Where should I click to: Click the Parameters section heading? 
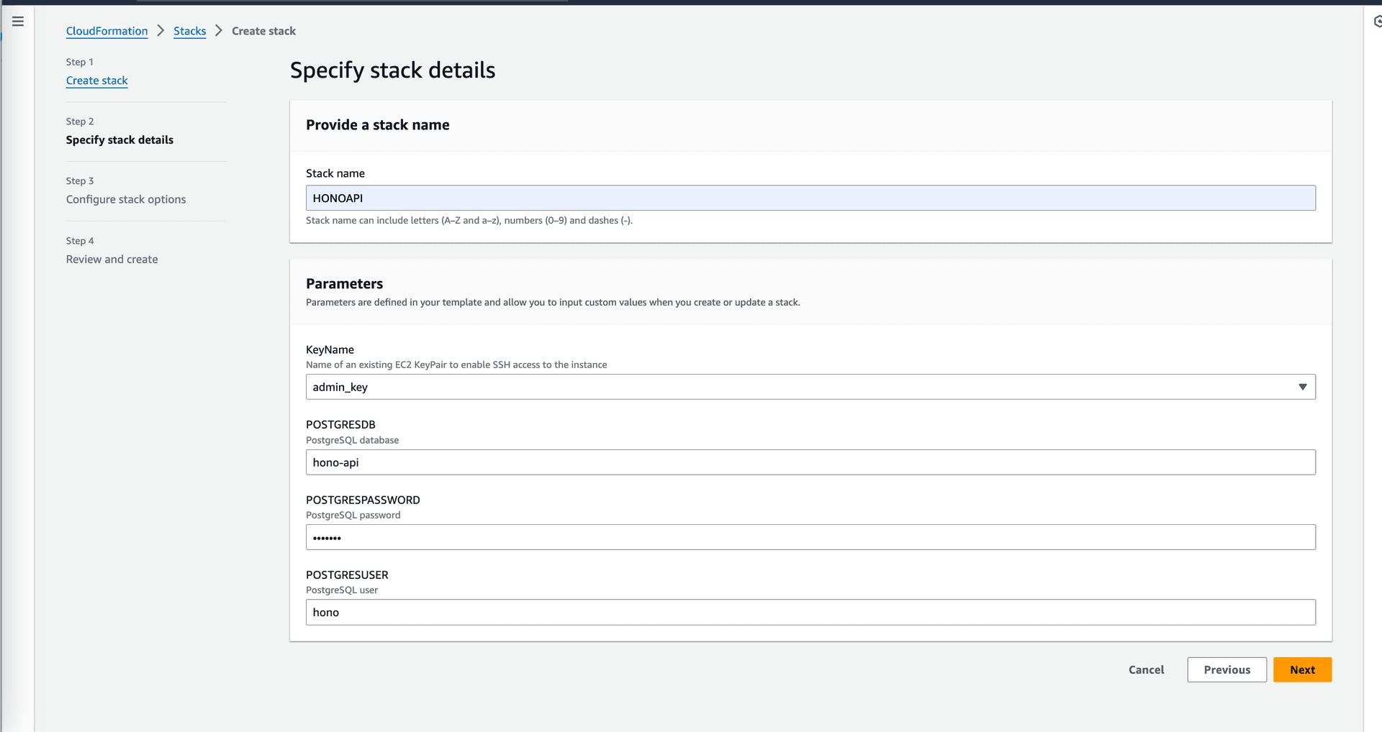tap(344, 283)
